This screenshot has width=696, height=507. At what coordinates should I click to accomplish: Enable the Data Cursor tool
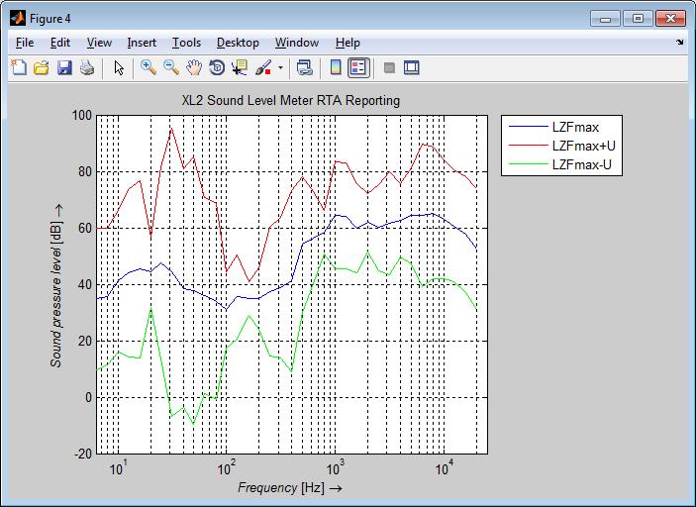(x=240, y=68)
